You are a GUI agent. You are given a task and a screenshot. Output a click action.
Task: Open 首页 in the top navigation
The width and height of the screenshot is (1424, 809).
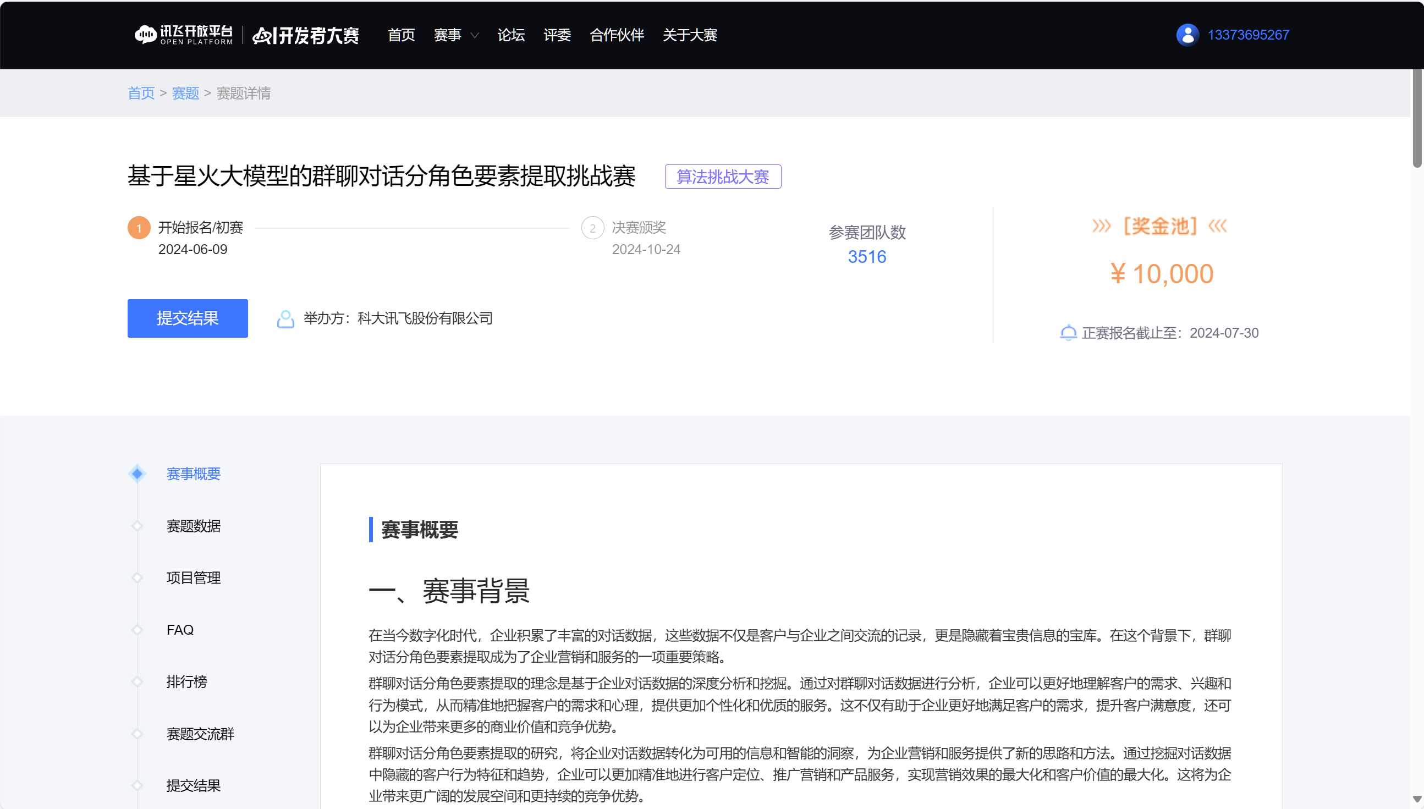(401, 35)
